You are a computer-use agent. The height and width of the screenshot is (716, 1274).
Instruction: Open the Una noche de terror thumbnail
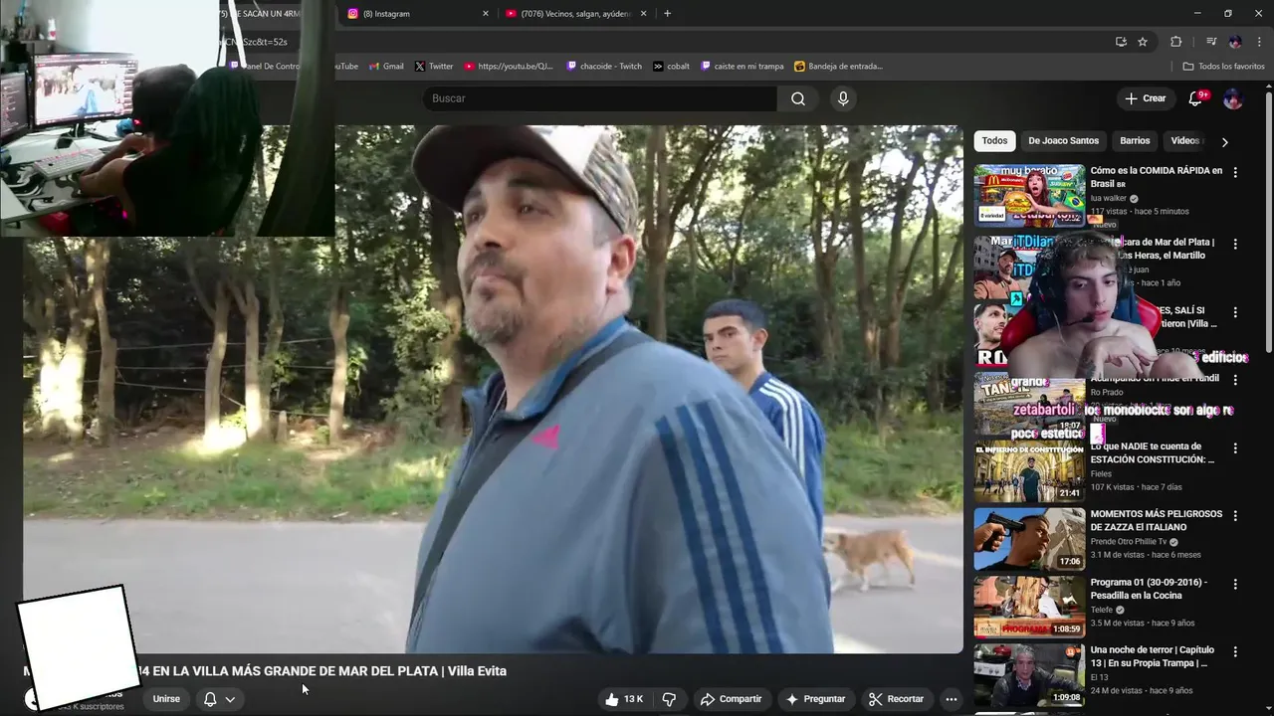(x=1029, y=674)
